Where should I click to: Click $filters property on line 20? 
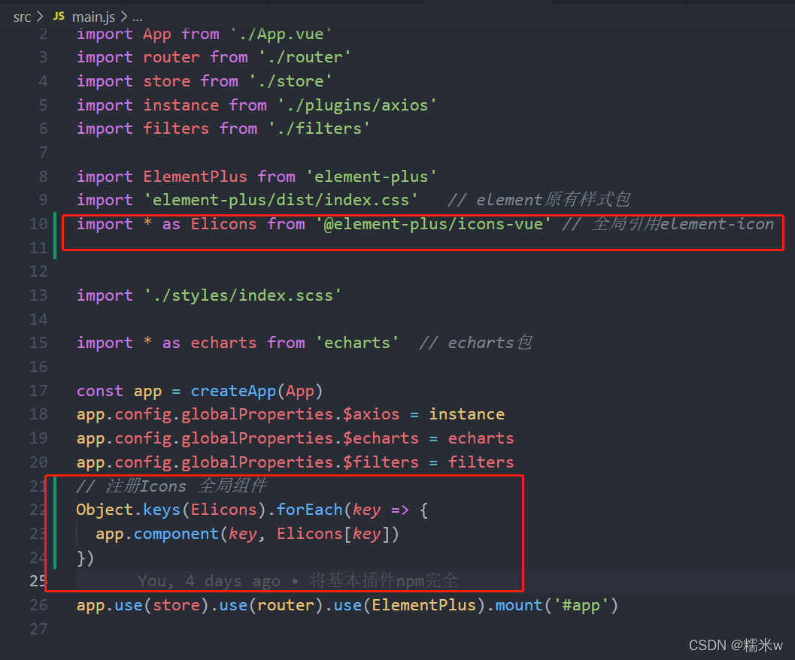click(x=381, y=462)
